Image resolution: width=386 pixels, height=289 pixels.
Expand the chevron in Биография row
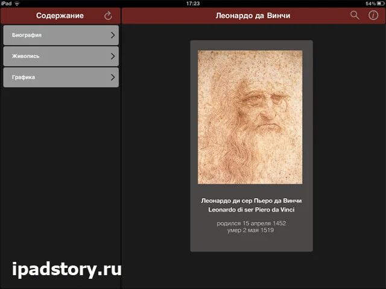[x=113, y=35]
